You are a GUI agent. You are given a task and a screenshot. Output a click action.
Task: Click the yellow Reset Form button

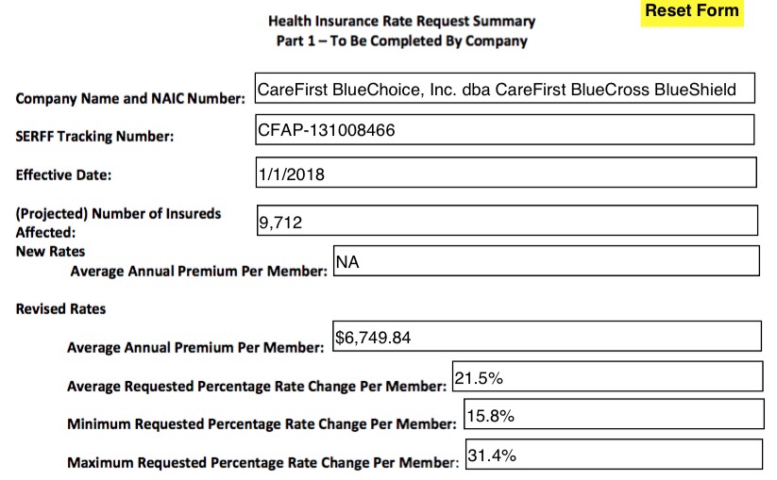692,12
